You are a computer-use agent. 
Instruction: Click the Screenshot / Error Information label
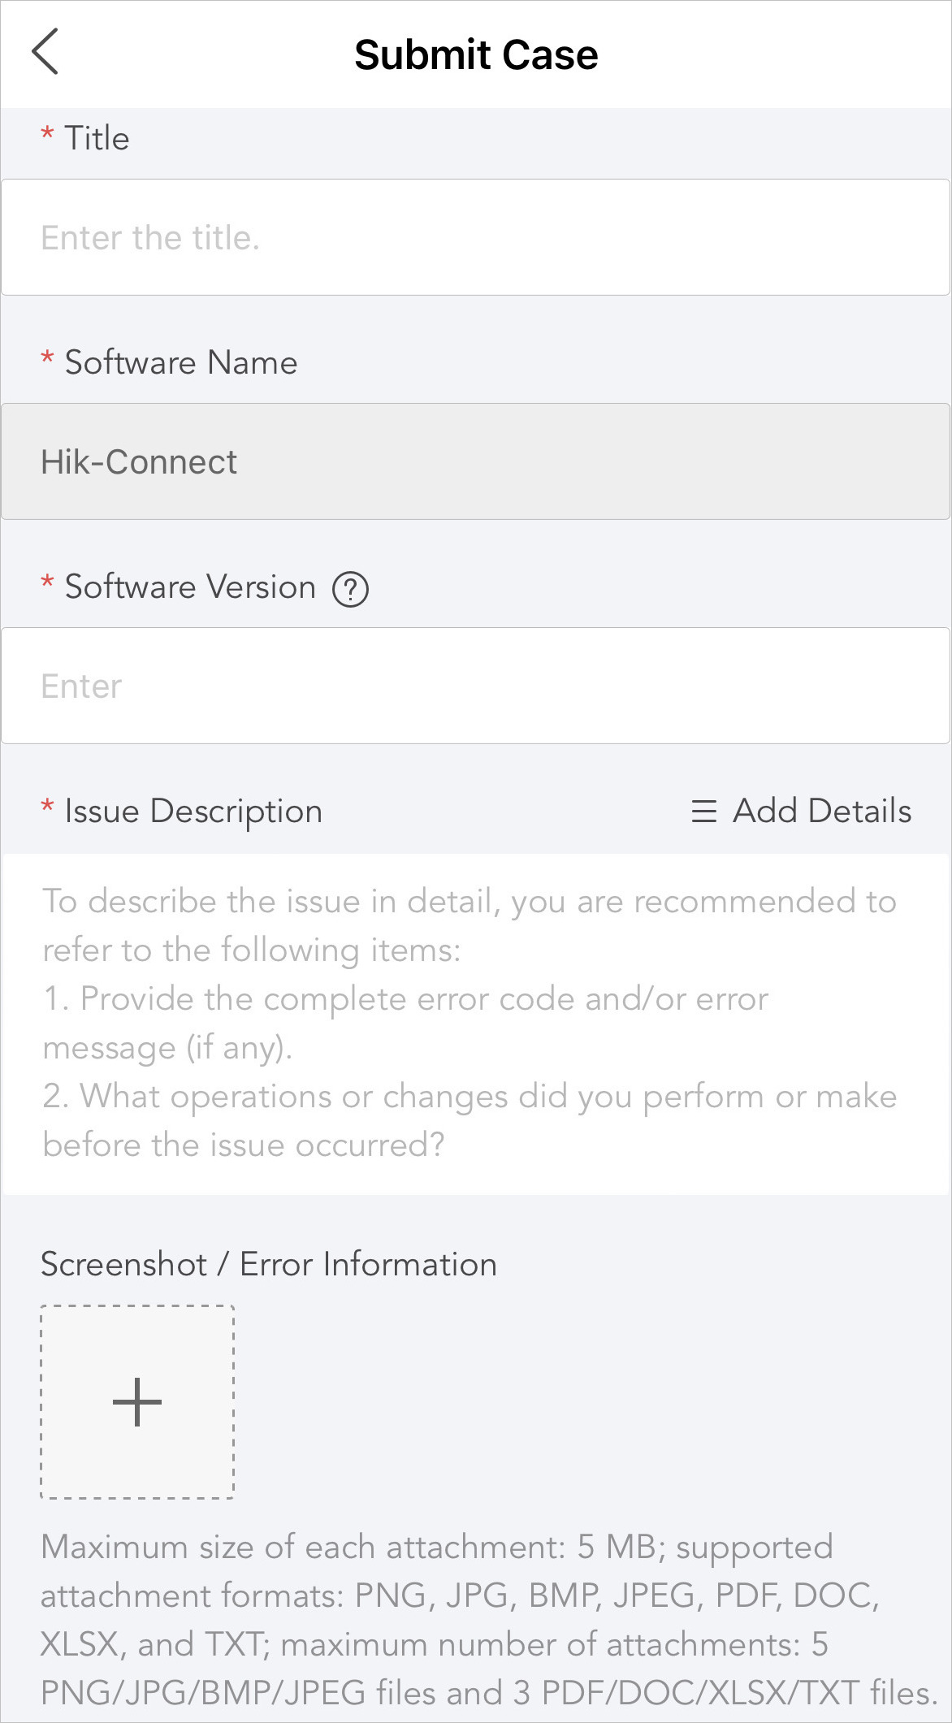coord(269,1264)
